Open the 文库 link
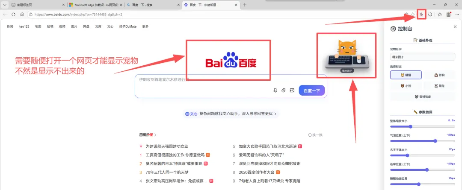 coord(98,26)
